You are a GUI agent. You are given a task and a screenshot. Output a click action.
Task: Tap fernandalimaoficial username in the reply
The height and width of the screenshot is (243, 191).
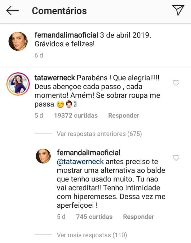click(x=89, y=153)
